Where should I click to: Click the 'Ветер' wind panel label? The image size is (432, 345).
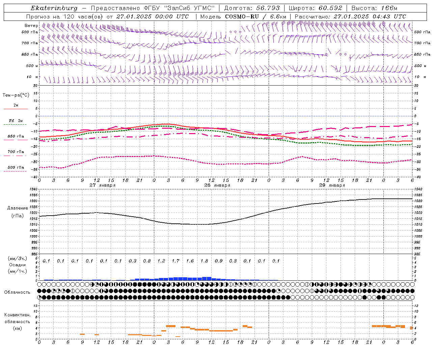31,26
